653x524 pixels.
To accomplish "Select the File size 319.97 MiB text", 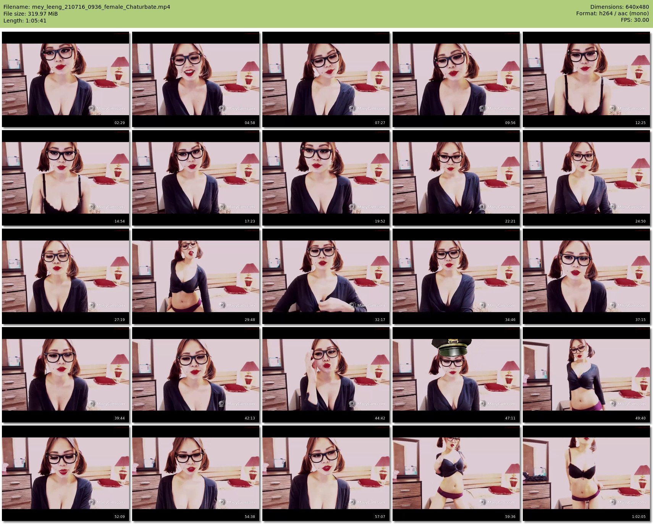I will coord(31,14).
